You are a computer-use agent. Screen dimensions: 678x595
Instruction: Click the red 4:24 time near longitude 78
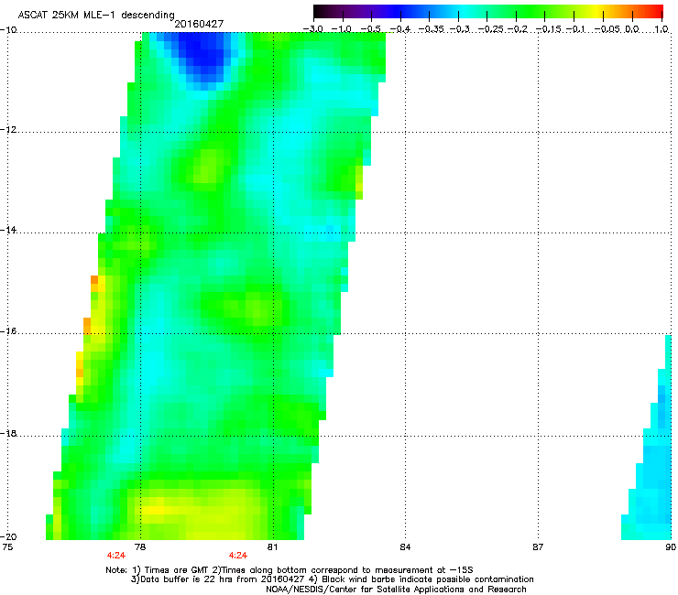tap(115, 556)
